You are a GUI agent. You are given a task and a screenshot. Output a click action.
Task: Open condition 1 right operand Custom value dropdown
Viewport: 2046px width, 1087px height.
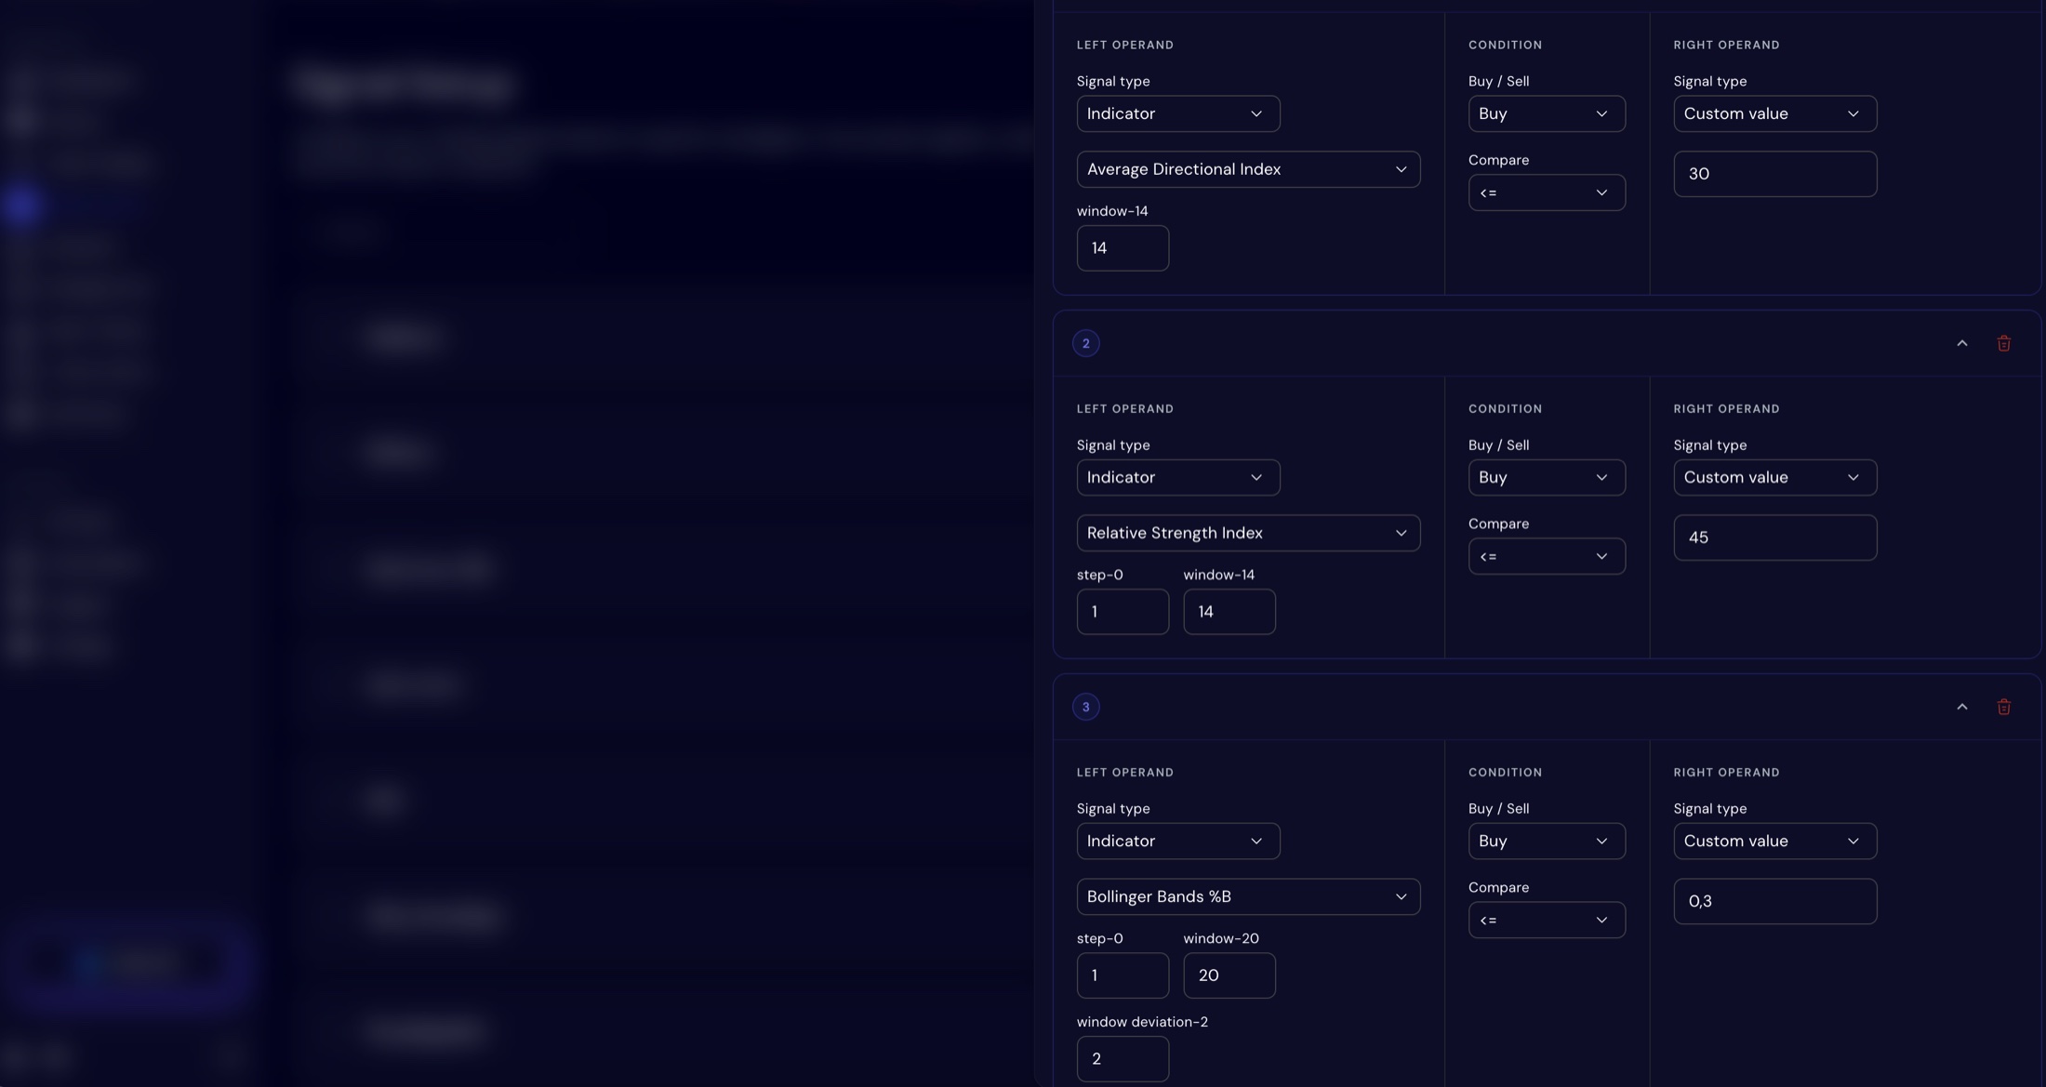tap(1774, 113)
